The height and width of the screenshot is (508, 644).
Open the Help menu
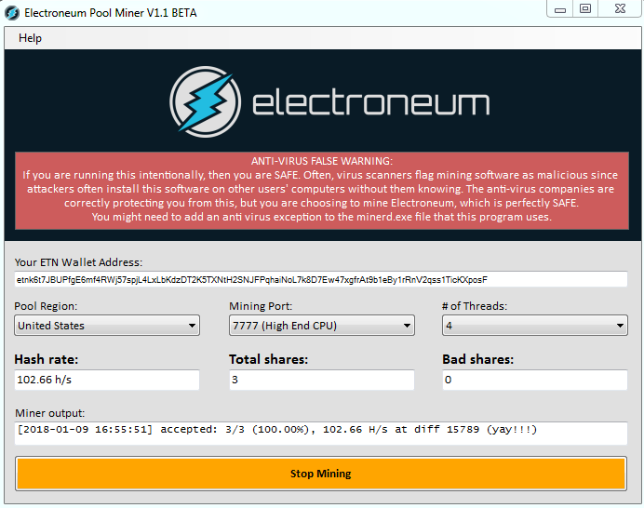(30, 38)
